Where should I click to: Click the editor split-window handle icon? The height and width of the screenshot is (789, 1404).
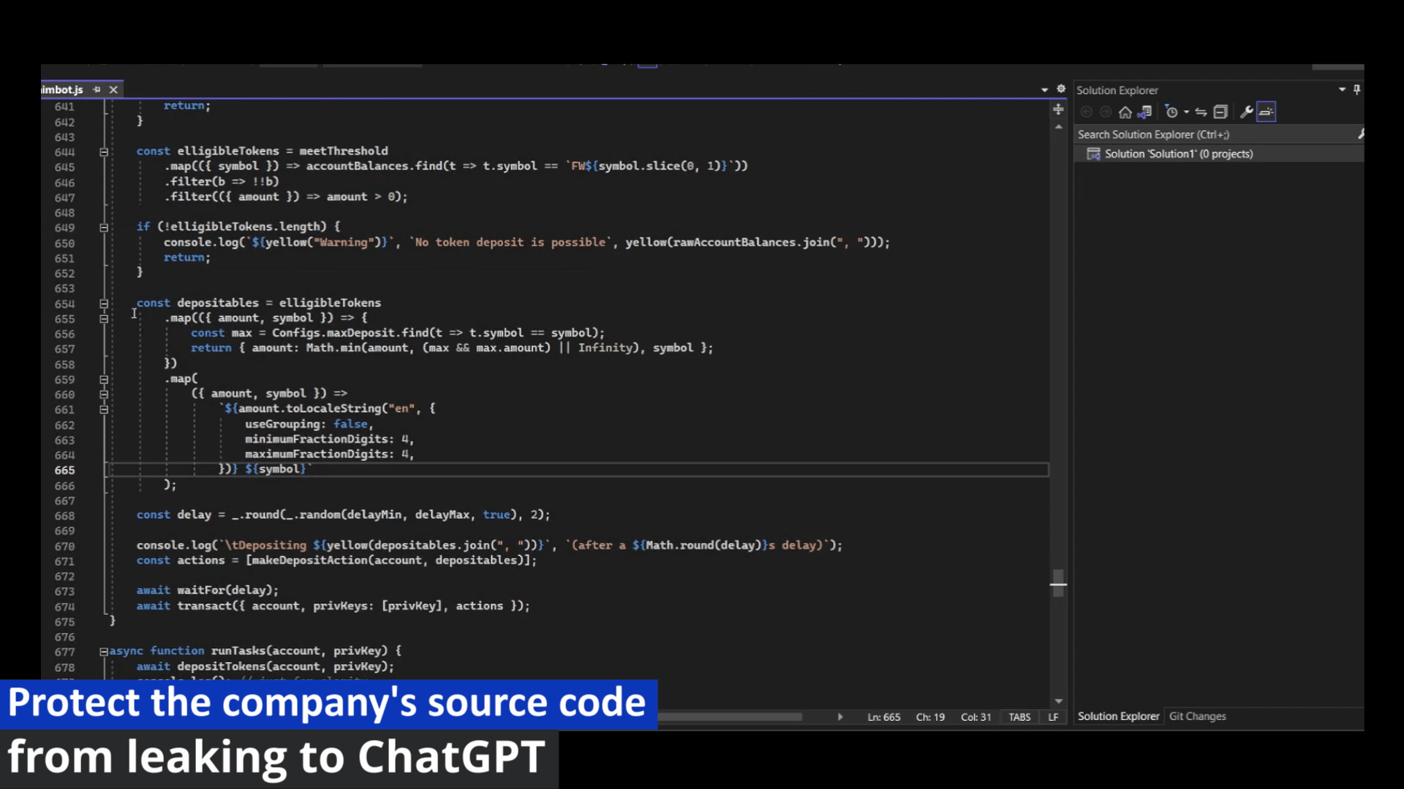coord(1058,110)
